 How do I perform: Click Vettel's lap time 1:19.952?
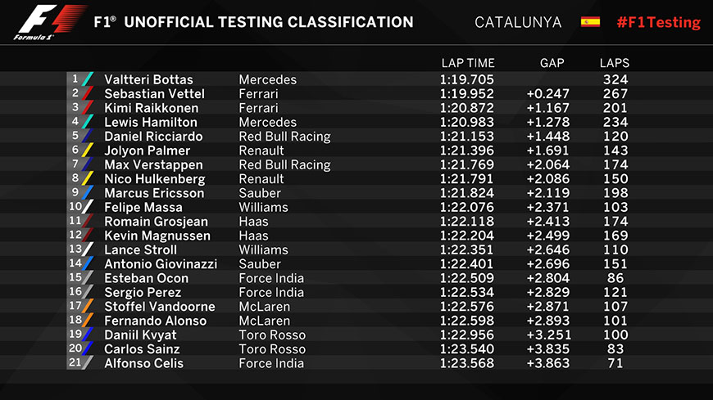468,94
